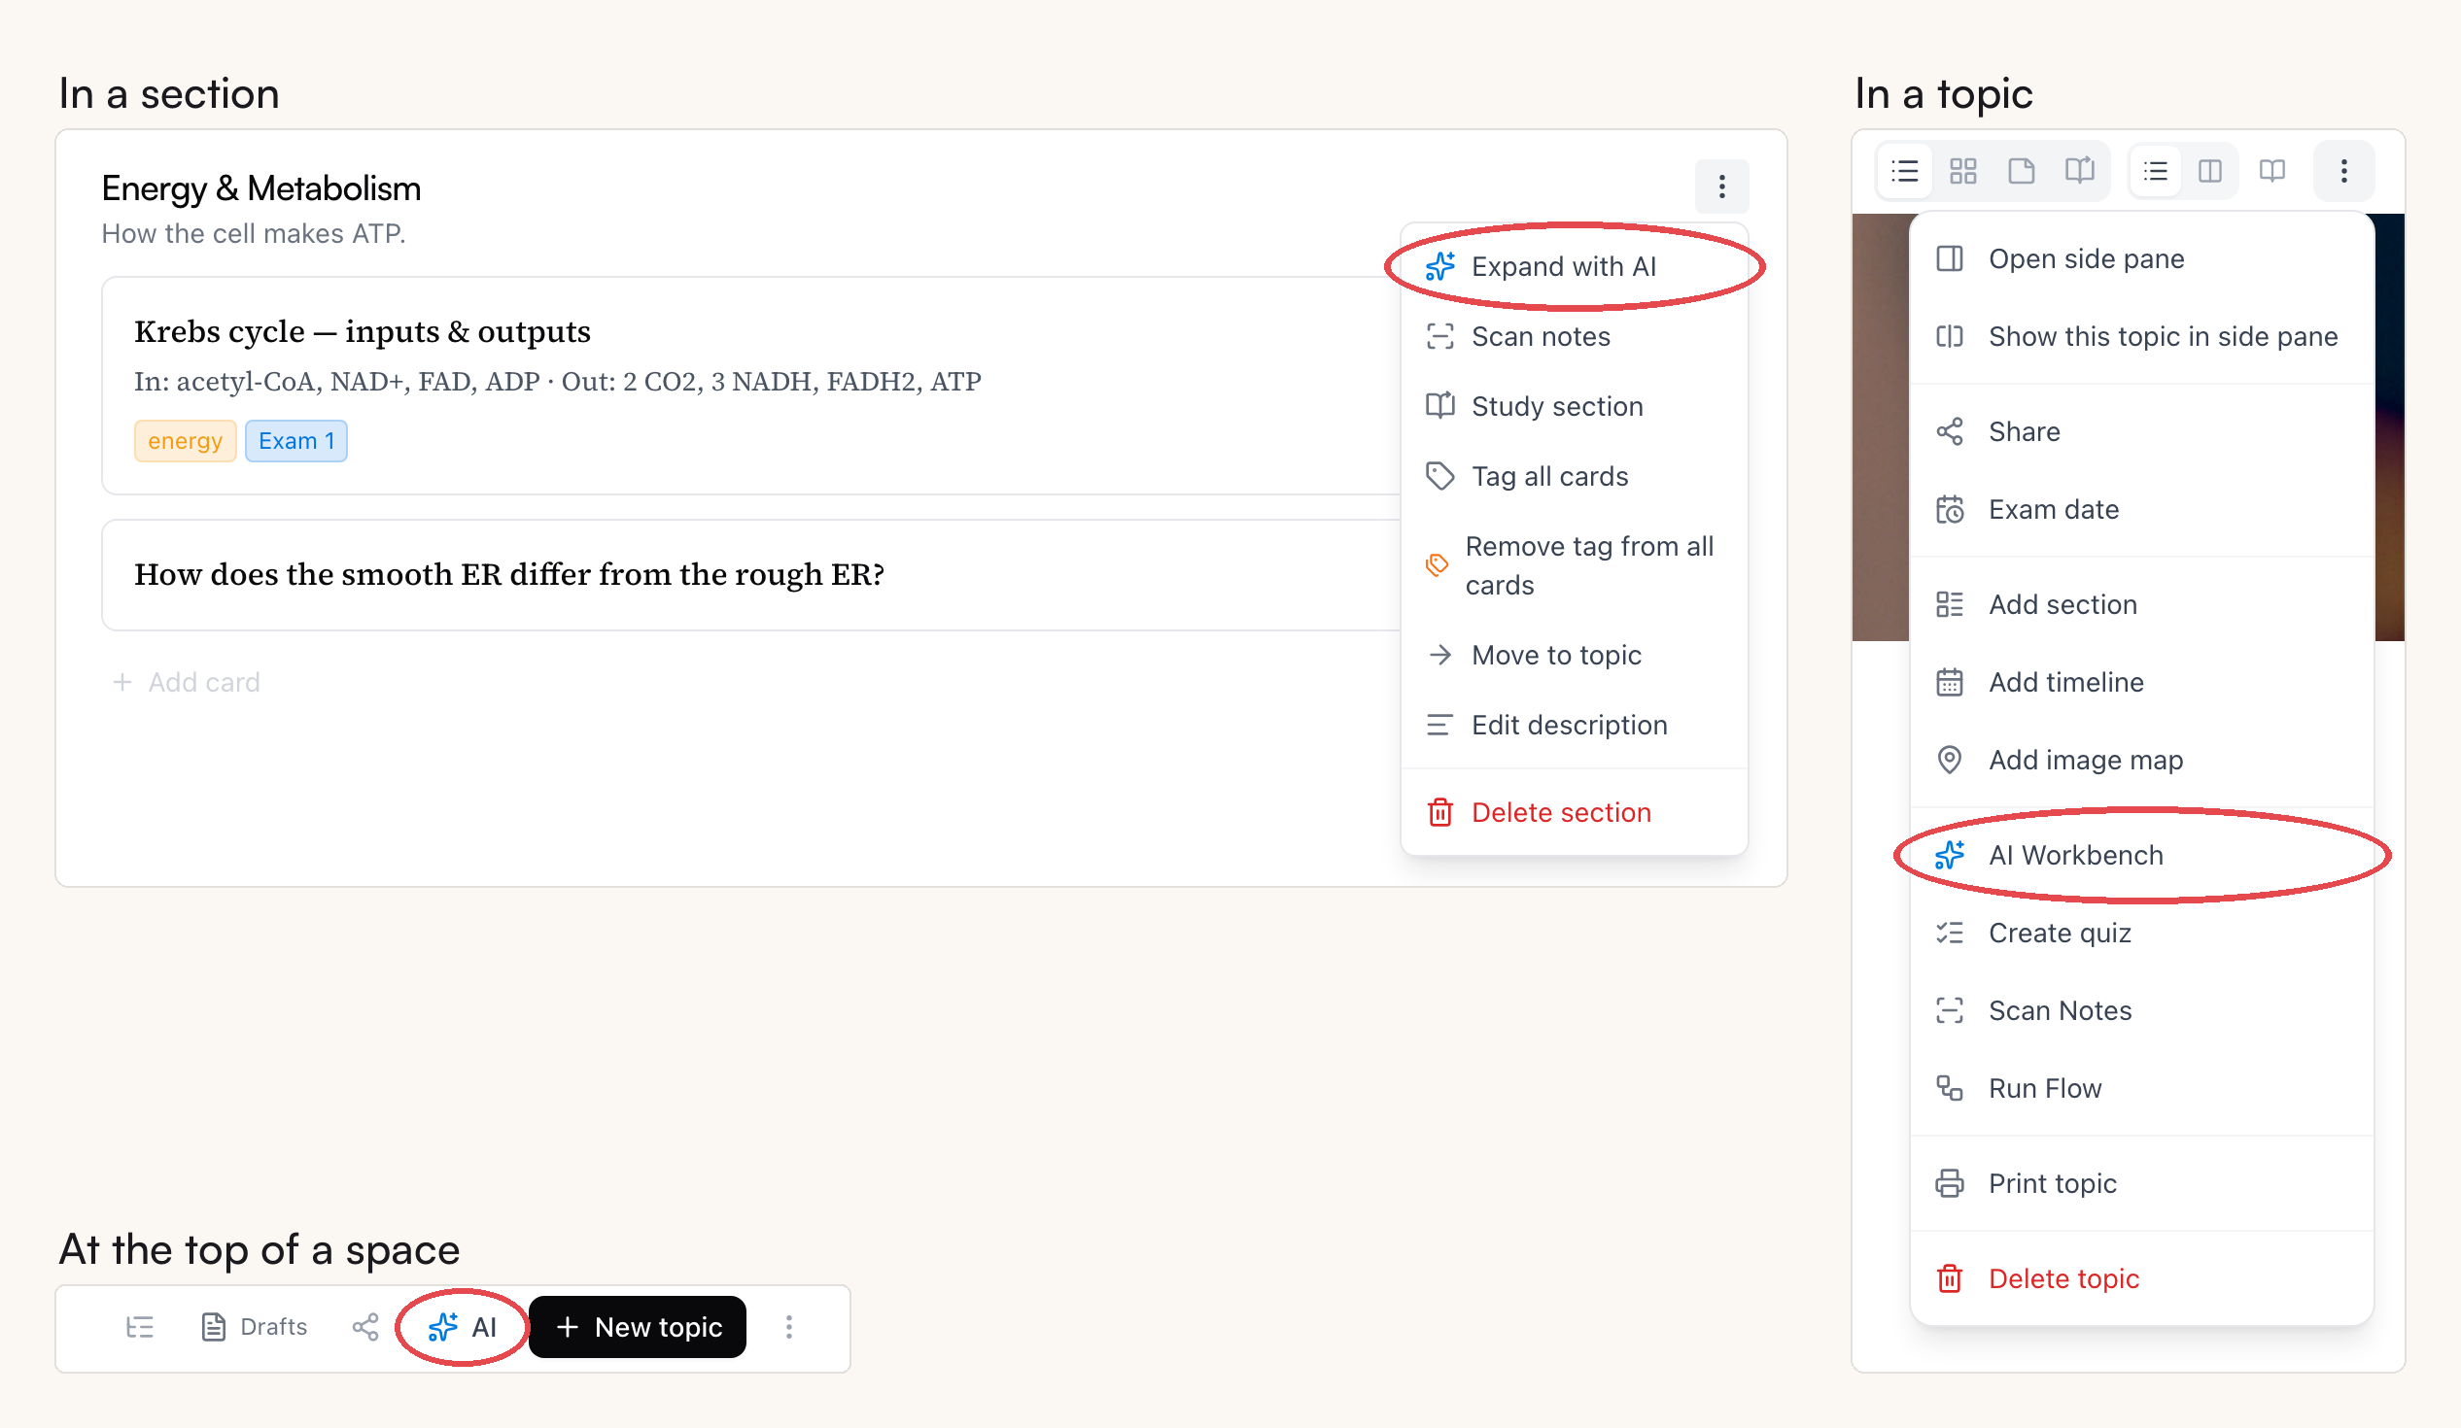This screenshot has height=1428, width=2461.
Task: Select Run Flow
Action: pos(2141,1088)
